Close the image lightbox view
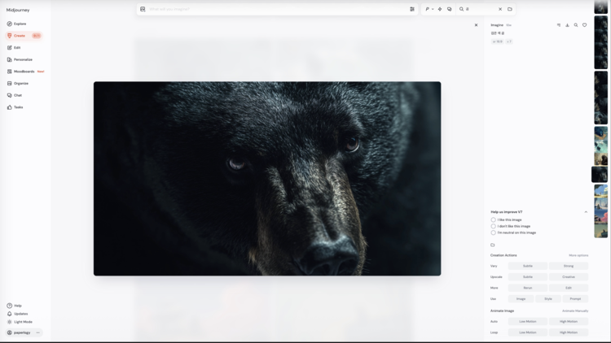Image resolution: width=611 pixels, height=343 pixels. pyautogui.click(x=476, y=25)
